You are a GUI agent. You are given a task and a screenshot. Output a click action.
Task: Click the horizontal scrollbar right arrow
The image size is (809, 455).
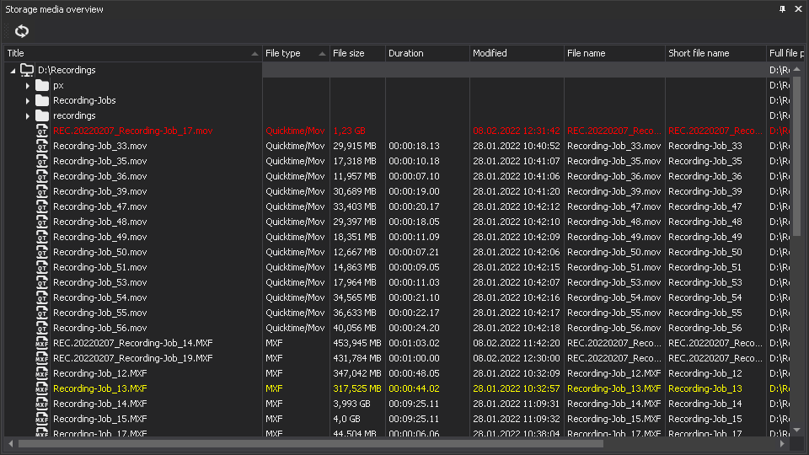point(782,444)
